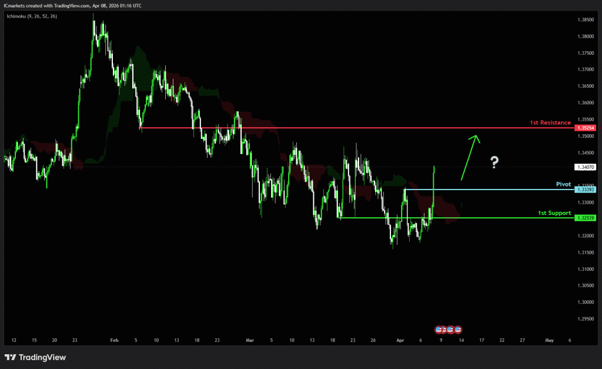Click the red 1.35254 price tag
Viewport: 602px width, 369px height.
(x=586, y=128)
